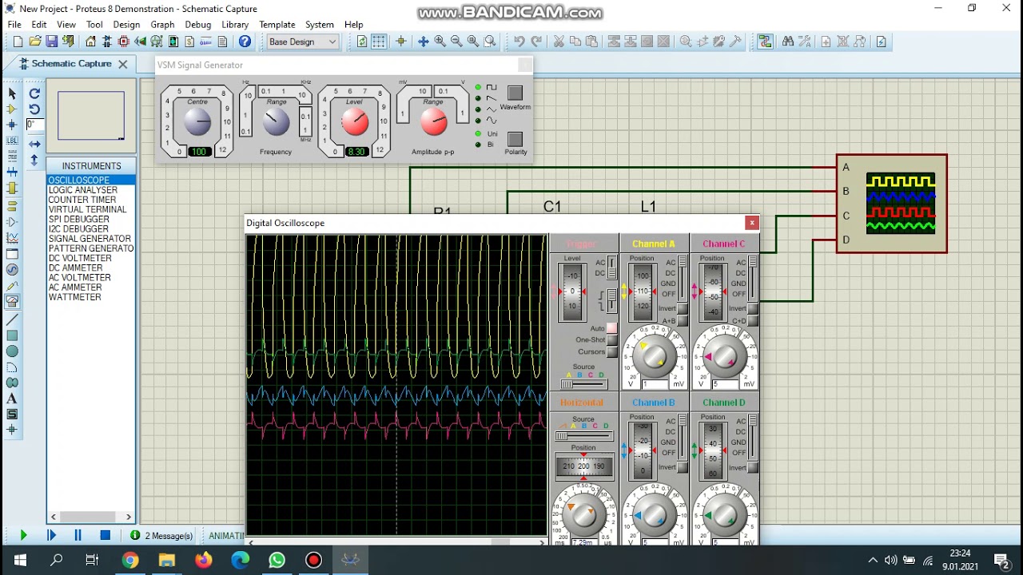Close the Digital Oscilloscope window
Image resolution: width=1023 pixels, height=575 pixels.
pyautogui.click(x=751, y=223)
